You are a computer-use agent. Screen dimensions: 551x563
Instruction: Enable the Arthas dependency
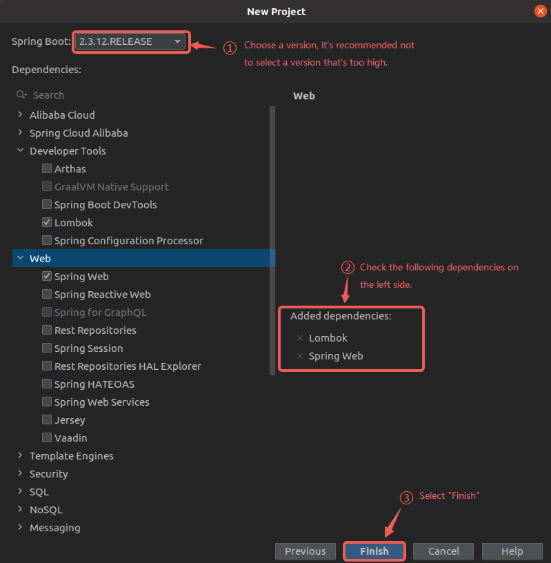[x=47, y=169]
